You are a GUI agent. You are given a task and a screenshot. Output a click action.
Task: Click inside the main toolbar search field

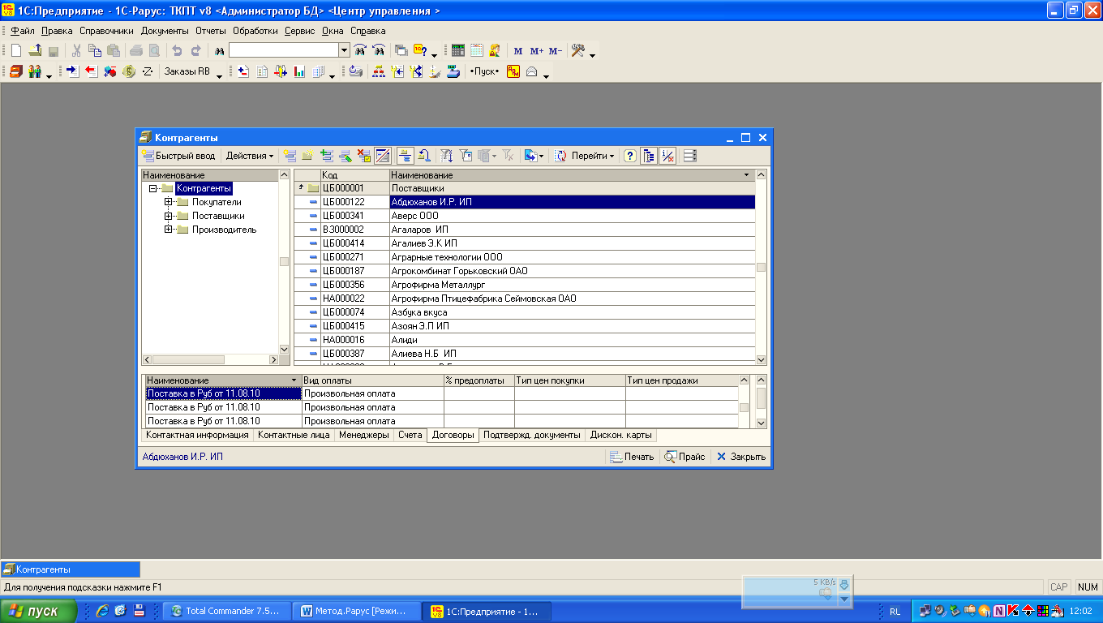pos(284,50)
